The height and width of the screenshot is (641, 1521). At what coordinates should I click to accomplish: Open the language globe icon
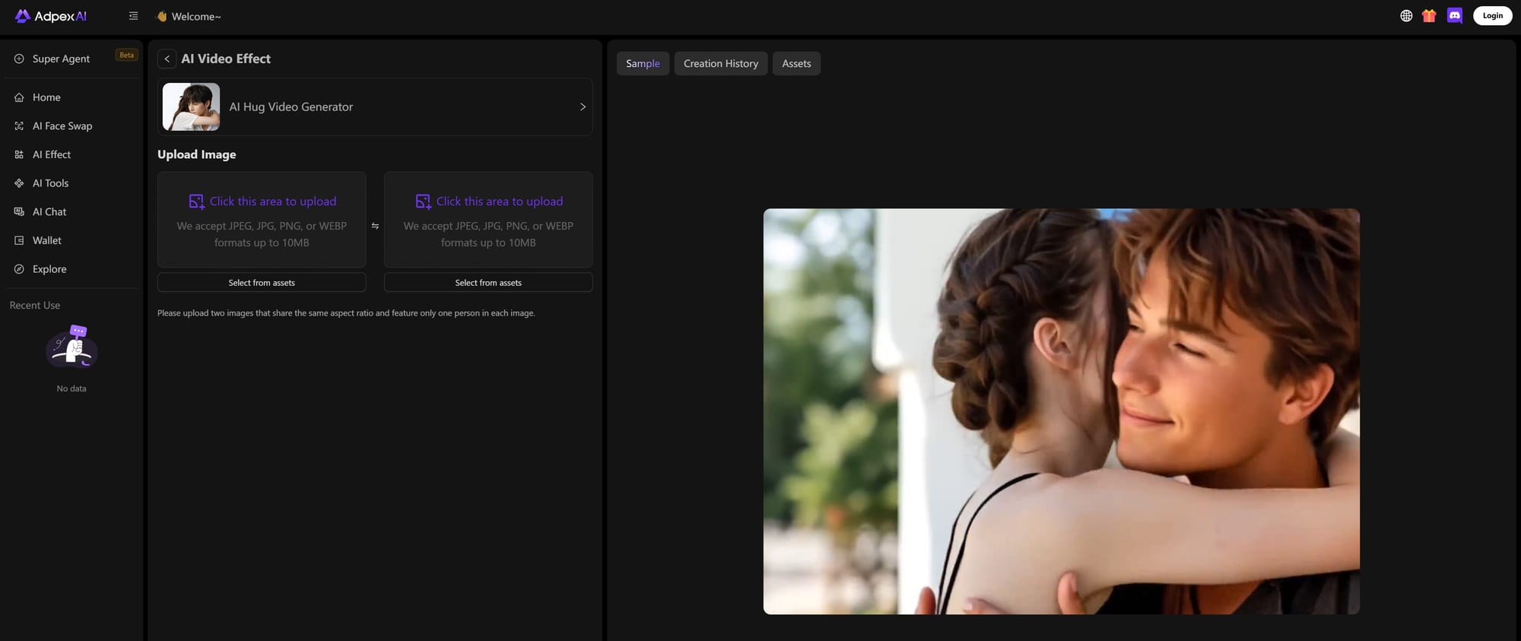click(x=1406, y=16)
